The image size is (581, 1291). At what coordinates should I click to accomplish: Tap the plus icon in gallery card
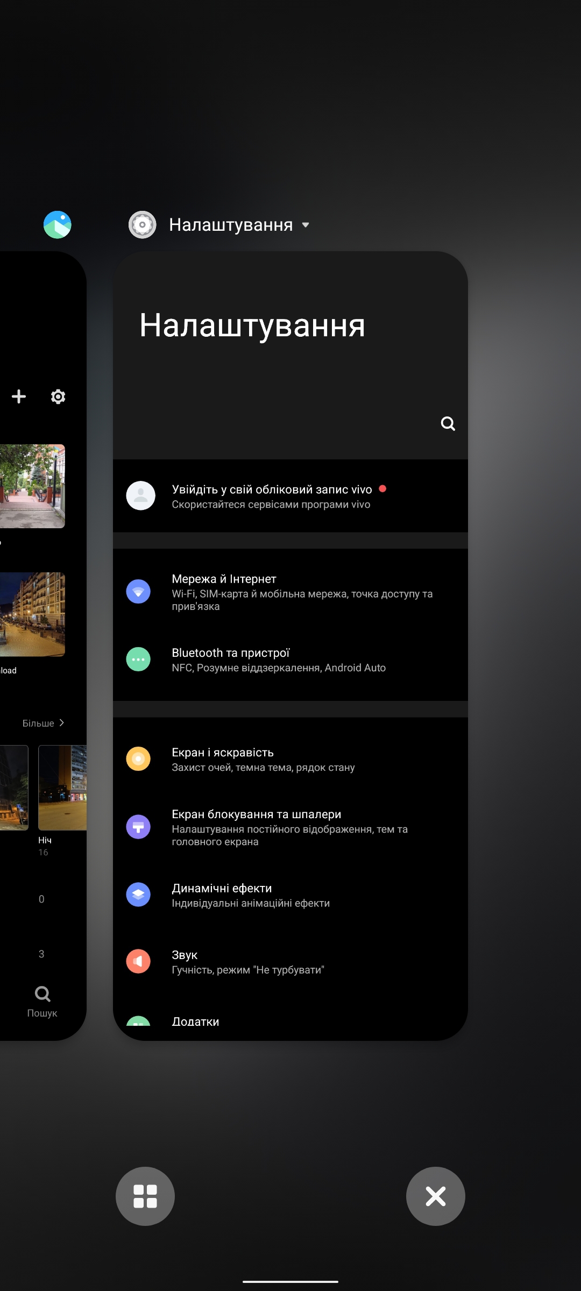(x=19, y=396)
